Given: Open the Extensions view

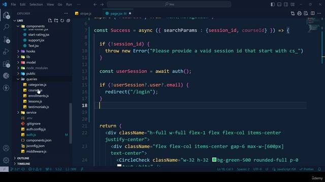Looking at the screenshot, I should click(6, 64).
